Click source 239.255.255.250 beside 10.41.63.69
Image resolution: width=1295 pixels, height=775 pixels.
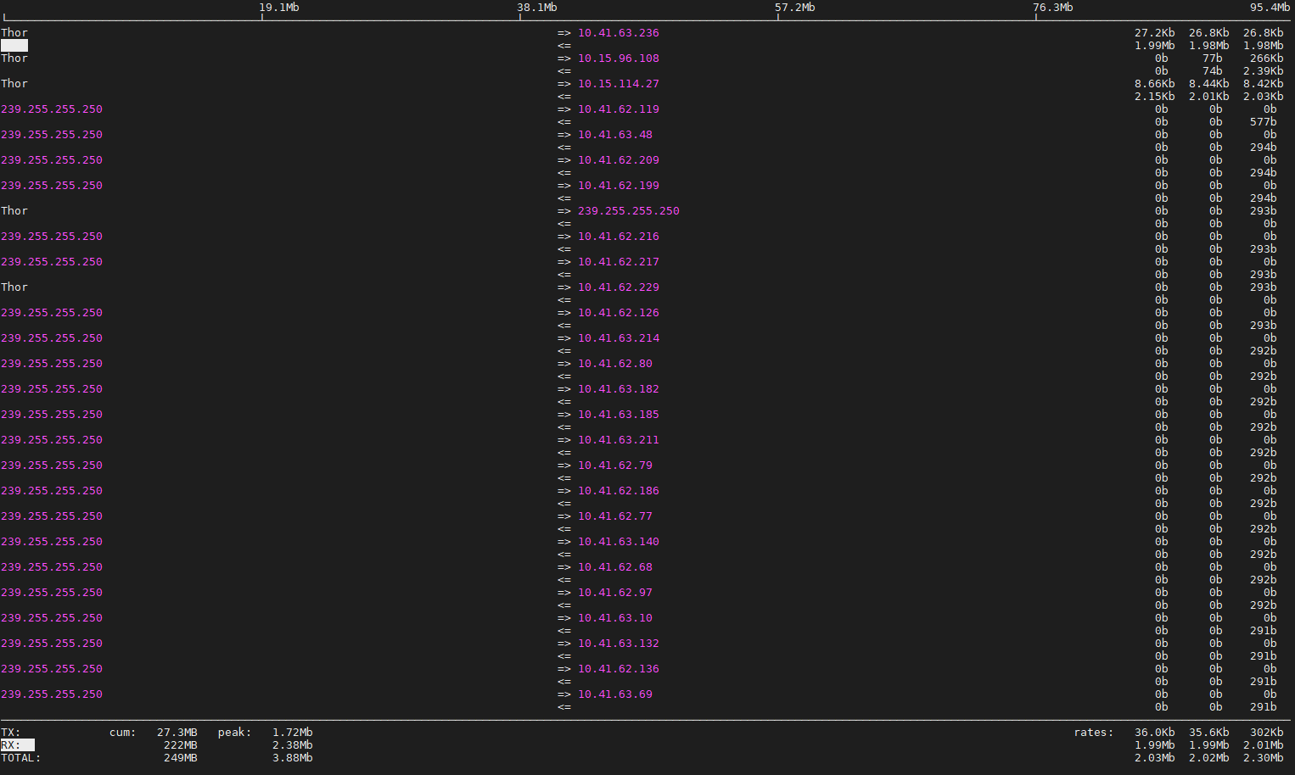[52, 694]
